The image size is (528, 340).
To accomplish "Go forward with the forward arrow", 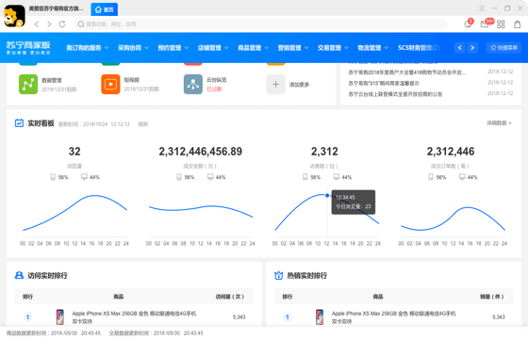I will pyautogui.click(x=49, y=24).
